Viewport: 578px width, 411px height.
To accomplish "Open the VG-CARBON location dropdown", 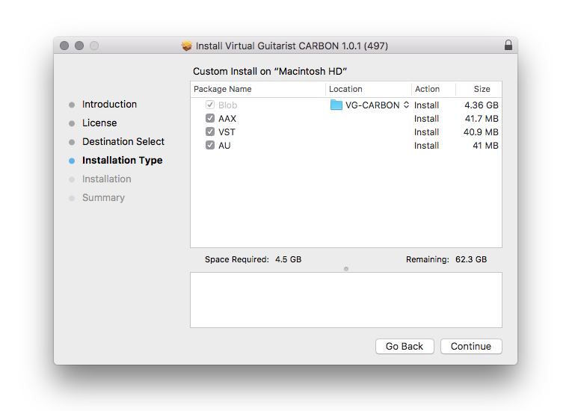I will click(406, 105).
